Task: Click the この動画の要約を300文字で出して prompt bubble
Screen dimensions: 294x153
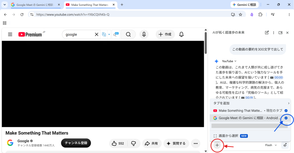Action: coord(258,49)
